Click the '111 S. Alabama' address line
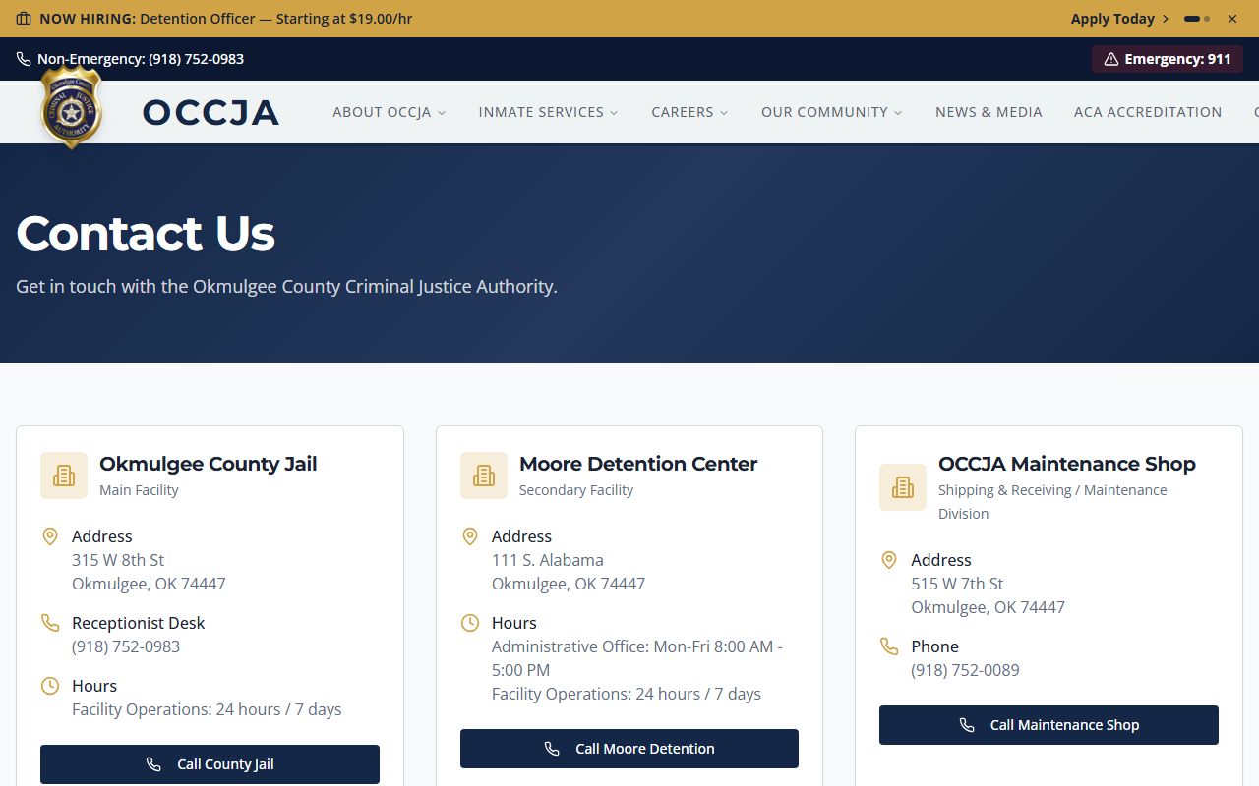The height and width of the screenshot is (786, 1259). coord(548,560)
